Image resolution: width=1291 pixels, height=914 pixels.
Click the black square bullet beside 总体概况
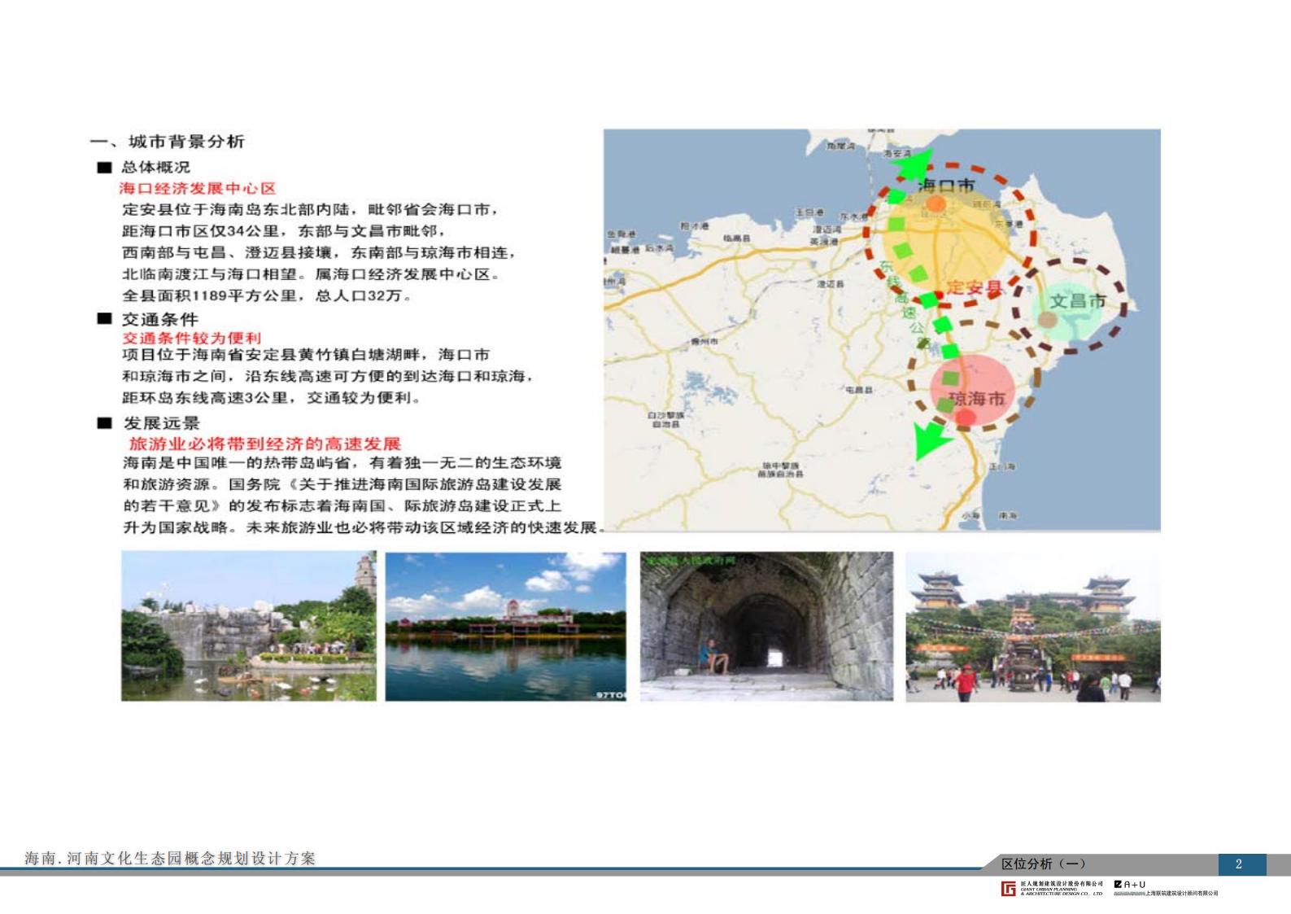tap(104, 168)
